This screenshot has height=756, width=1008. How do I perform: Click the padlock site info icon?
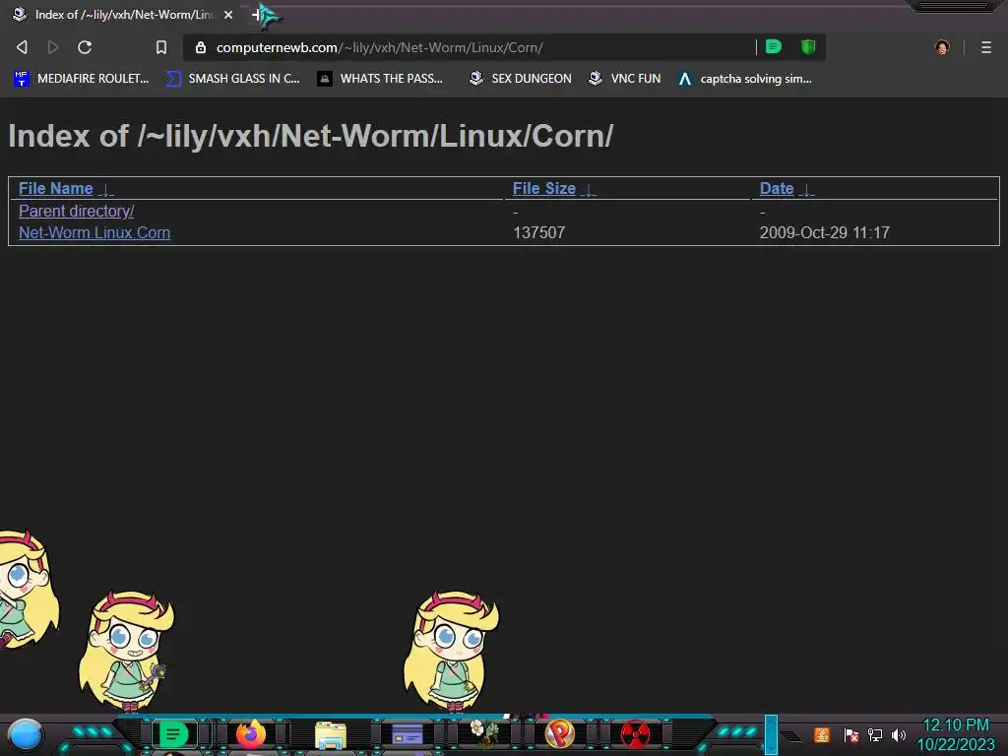click(201, 47)
